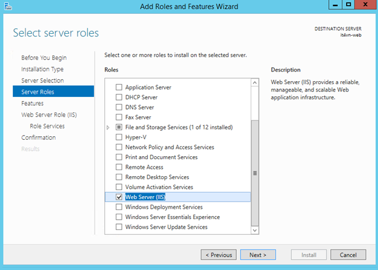Open Role Services step in sidebar
This screenshot has height=270, width=378.
pos(47,127)
